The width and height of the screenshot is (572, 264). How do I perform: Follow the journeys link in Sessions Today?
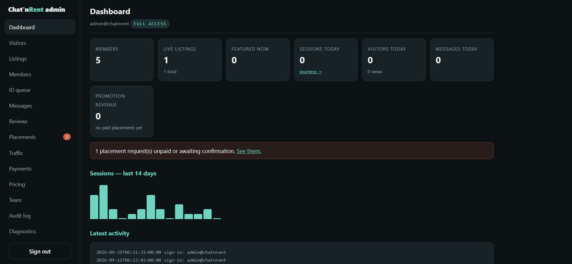[310, 72]
